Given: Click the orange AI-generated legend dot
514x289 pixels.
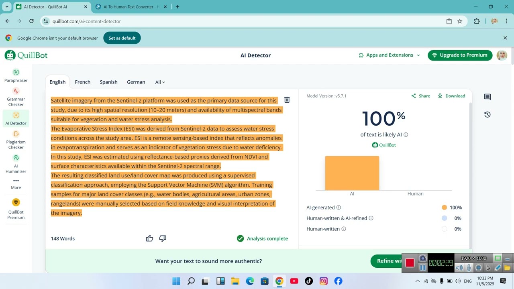Looking at the screenshot, I should coord(444,208).
